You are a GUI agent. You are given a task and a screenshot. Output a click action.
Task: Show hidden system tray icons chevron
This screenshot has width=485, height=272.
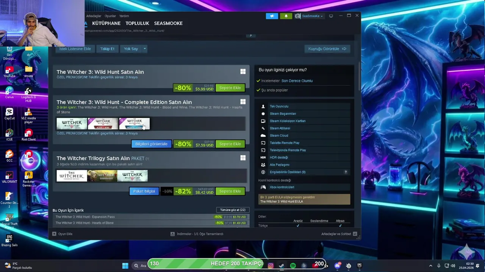point(430,266)
